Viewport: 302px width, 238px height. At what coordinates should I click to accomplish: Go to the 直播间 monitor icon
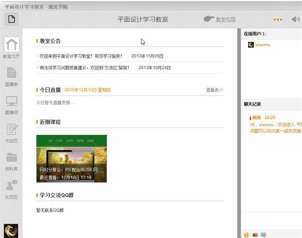coord(12,101)
